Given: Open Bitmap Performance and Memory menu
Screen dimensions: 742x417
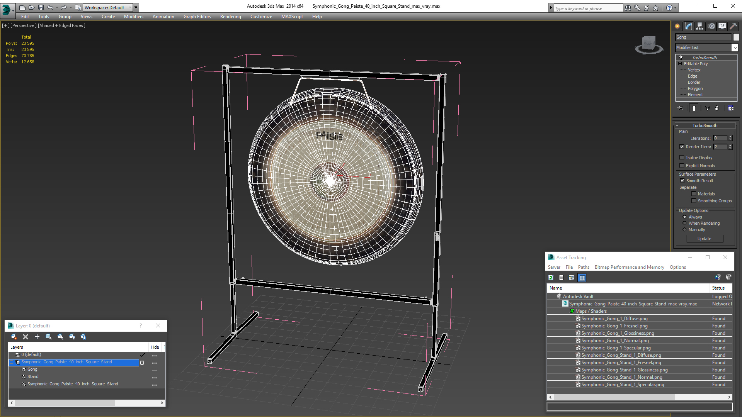Looking at the screenshot, I should point(629,267).
